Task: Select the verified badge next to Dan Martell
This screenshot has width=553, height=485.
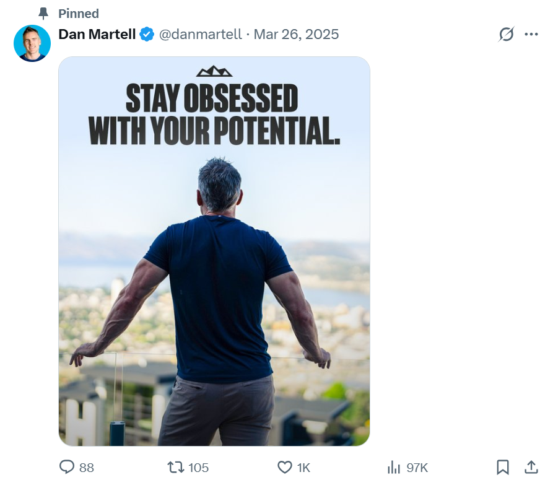Action: (x=146, y=35)
